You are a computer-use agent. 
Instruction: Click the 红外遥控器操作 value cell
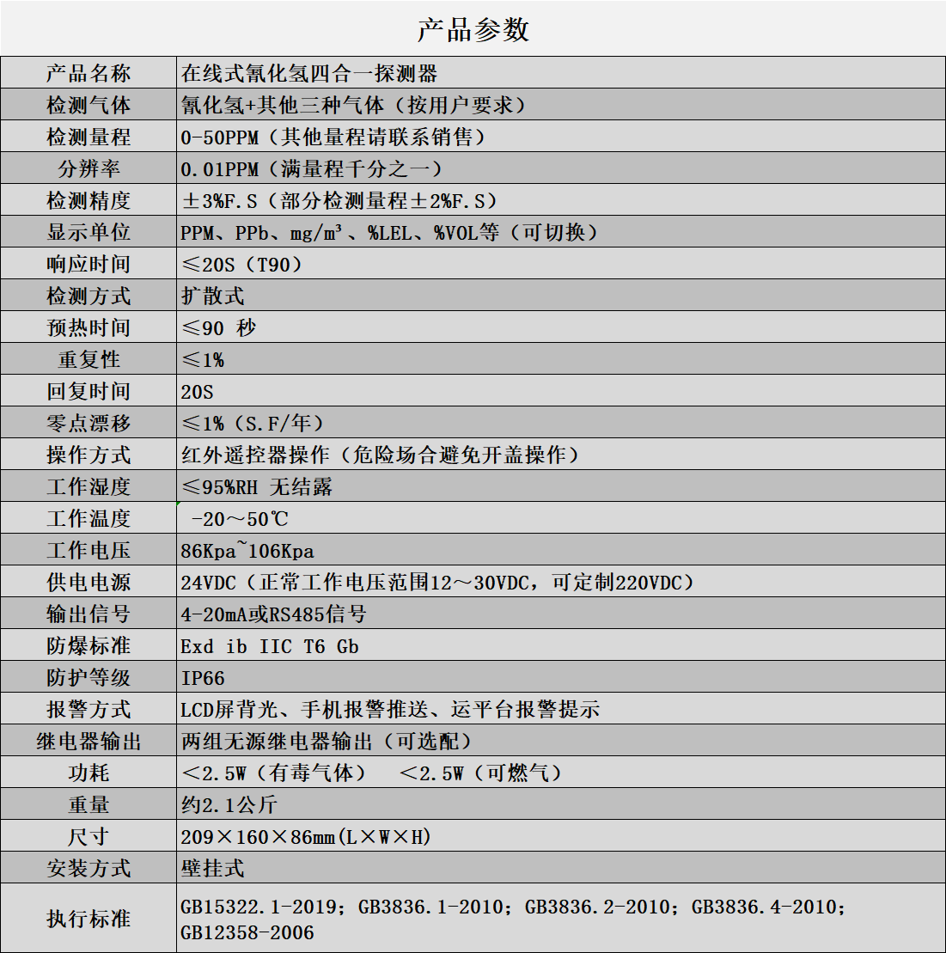click(561, 454)
